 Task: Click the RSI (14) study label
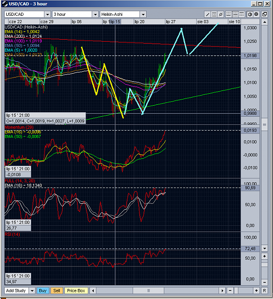pyautogui.click(x=12, y=234)
